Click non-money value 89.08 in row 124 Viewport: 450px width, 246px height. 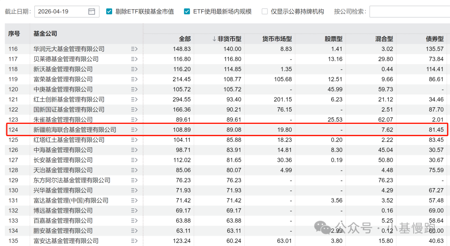(x=234, y=130)
